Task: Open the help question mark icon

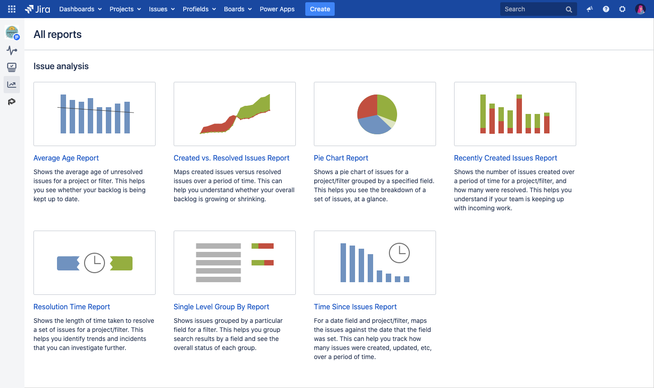Action: point(606,9)
